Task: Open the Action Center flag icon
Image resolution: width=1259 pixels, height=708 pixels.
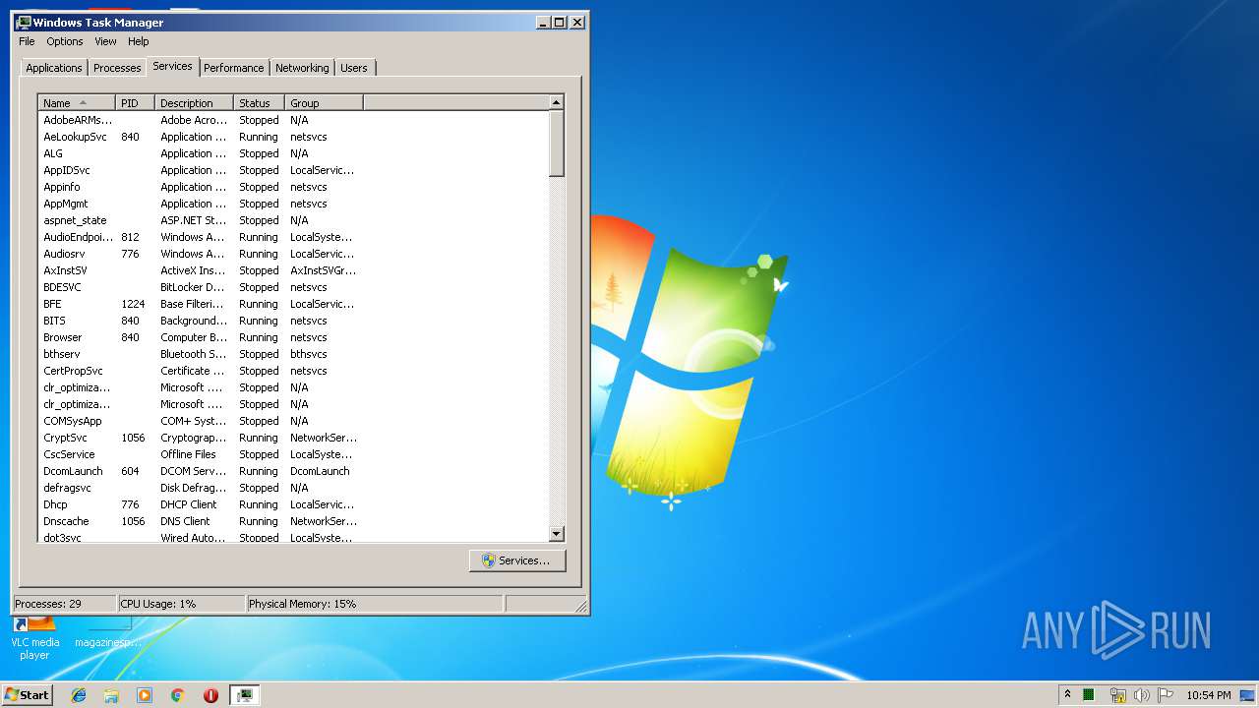Action: click(x=1166, y=695)
